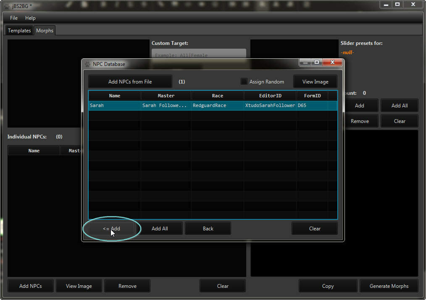
Task: Click the Back button
Action: (x=208, y=228)
